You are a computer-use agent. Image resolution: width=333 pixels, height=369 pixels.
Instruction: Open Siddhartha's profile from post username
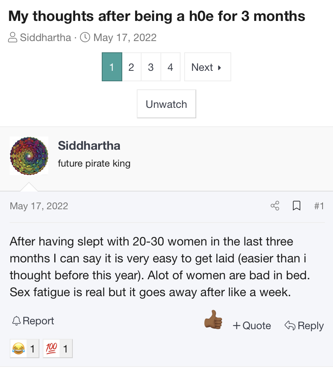tap(89, 145)
